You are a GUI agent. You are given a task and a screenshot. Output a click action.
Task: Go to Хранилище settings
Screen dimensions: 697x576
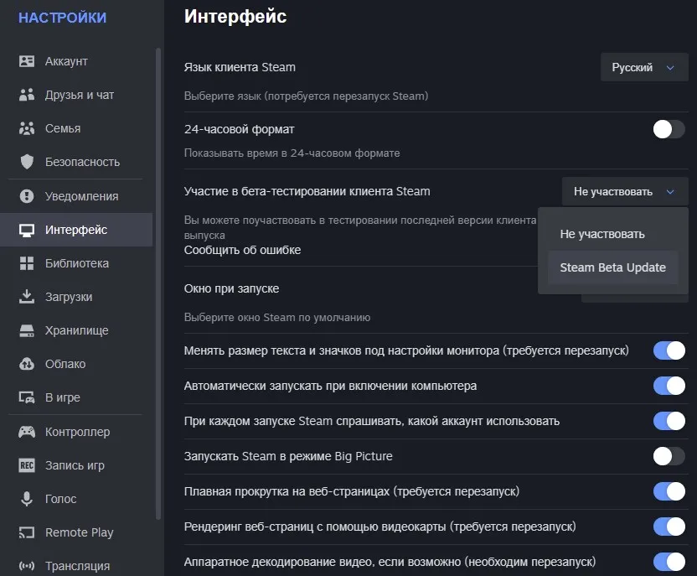click(x=76, y=330)
